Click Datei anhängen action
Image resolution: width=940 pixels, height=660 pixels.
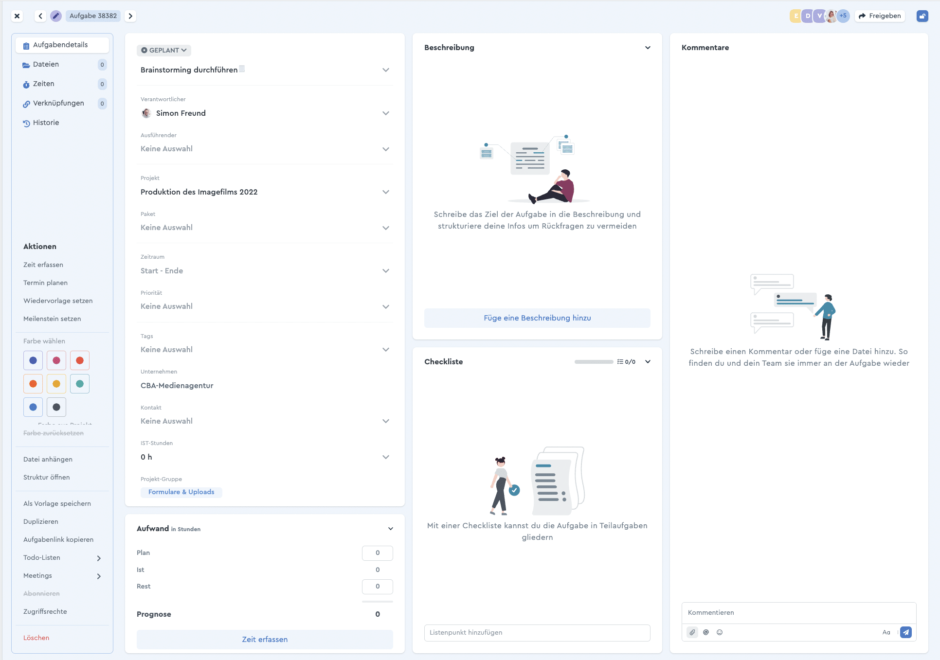click(x=48, y=460)
